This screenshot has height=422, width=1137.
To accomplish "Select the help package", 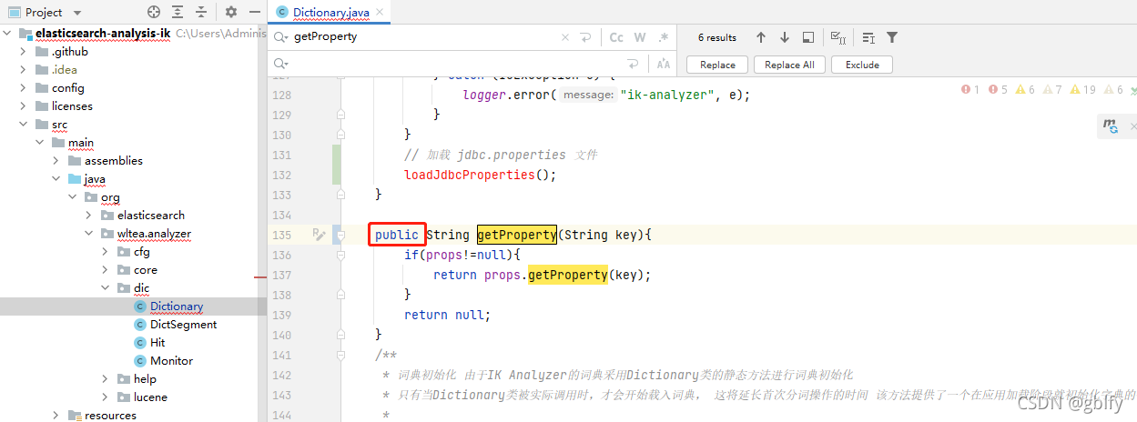I will pyautogui.click(x=145, y=379).
